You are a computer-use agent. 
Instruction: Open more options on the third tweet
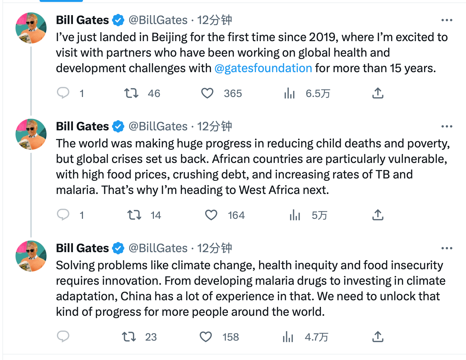(x=447, y=248)
